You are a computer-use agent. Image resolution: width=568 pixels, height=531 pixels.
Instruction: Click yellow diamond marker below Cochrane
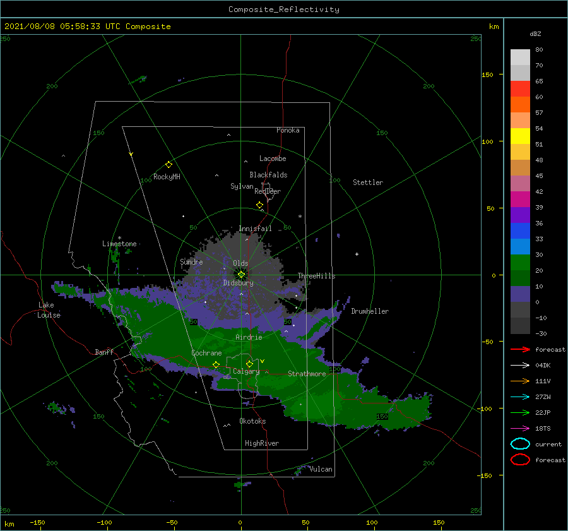216,364
